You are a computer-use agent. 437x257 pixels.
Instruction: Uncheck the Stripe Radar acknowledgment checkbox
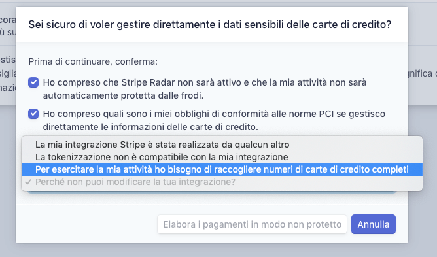point(33,82)
